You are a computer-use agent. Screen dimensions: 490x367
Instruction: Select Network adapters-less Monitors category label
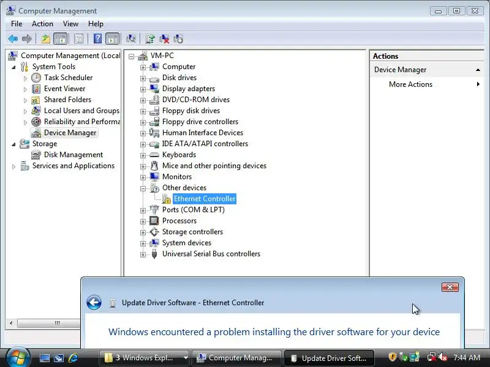pos(177,177)
